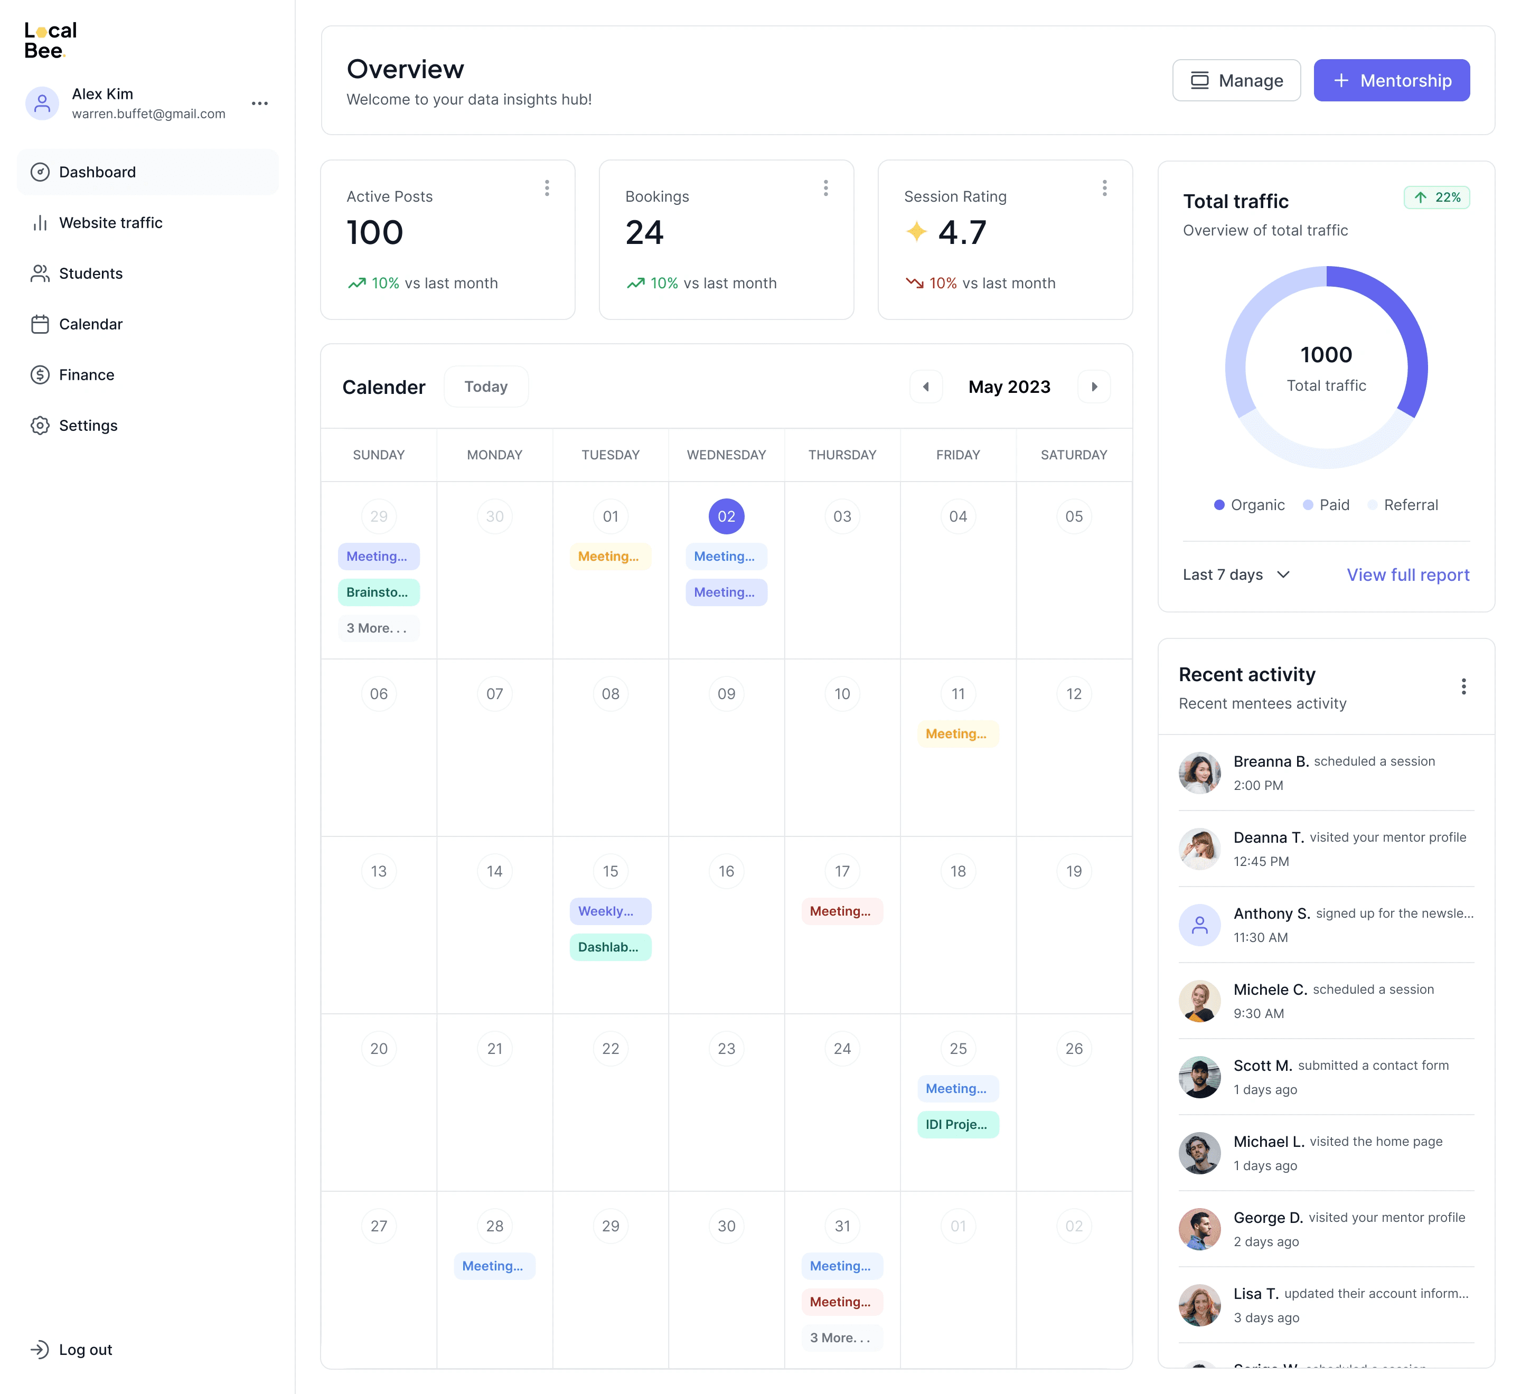Click George D. avatar
1521x1394 pixels.
(1199, 1229)
